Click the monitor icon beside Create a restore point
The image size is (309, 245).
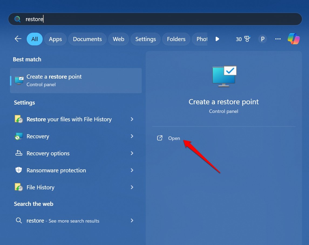[19, 80]
